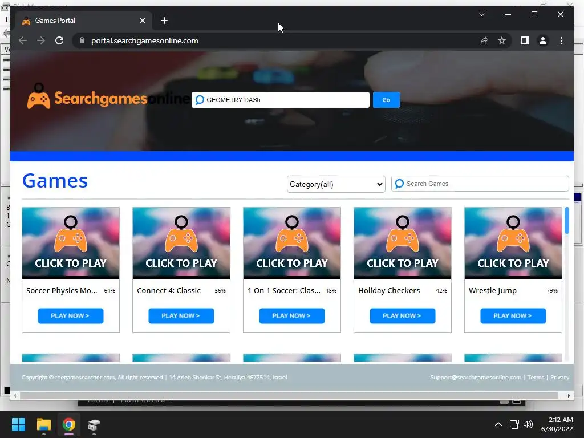Viewport: 584px width, 438px height.
Task: Open 1 On 1 Soccer thumbnail
Action: 292,243
